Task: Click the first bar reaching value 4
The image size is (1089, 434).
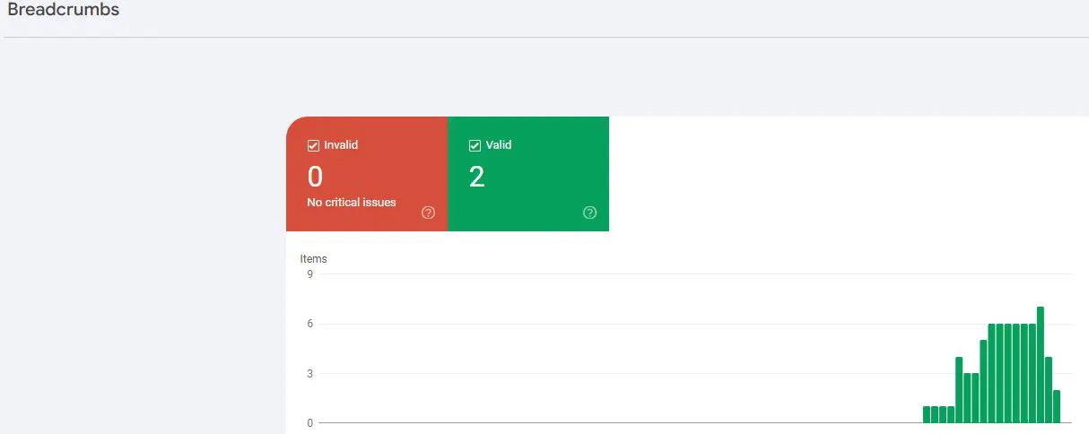Action: pos(959,390)
